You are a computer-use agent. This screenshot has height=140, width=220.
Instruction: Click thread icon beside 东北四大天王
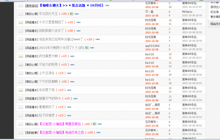pyautogui.click(x=21, y=14)
